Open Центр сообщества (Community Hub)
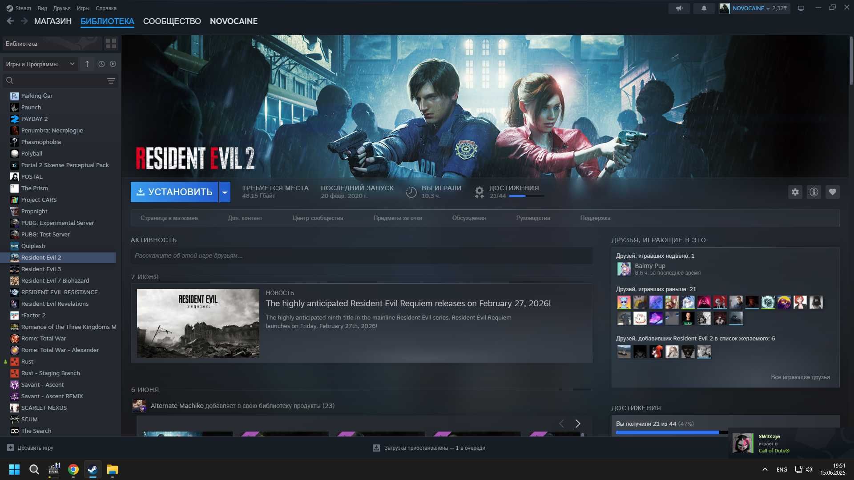Image resolution: width=854 pixels, height=480 pixels. tap(318, 218)
